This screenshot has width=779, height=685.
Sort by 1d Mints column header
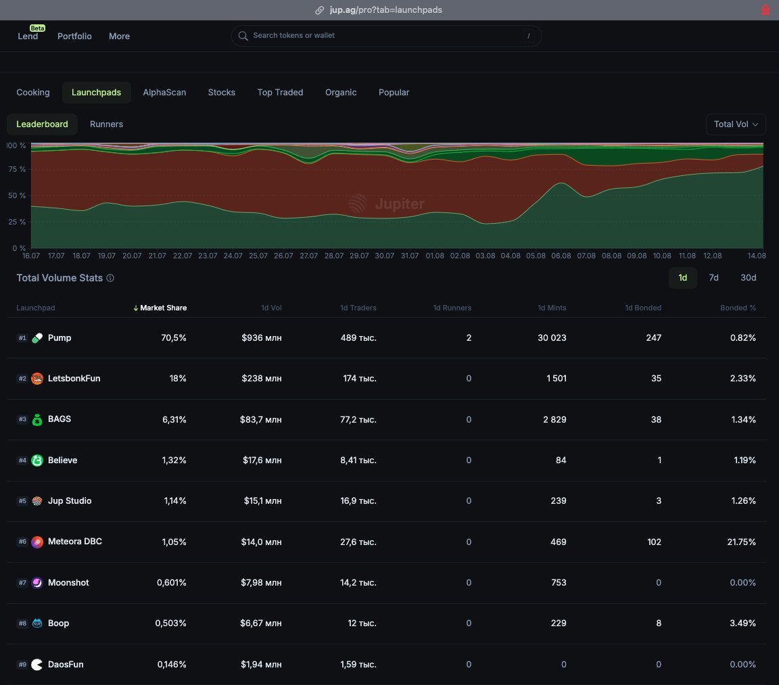(x=552, y=308)
